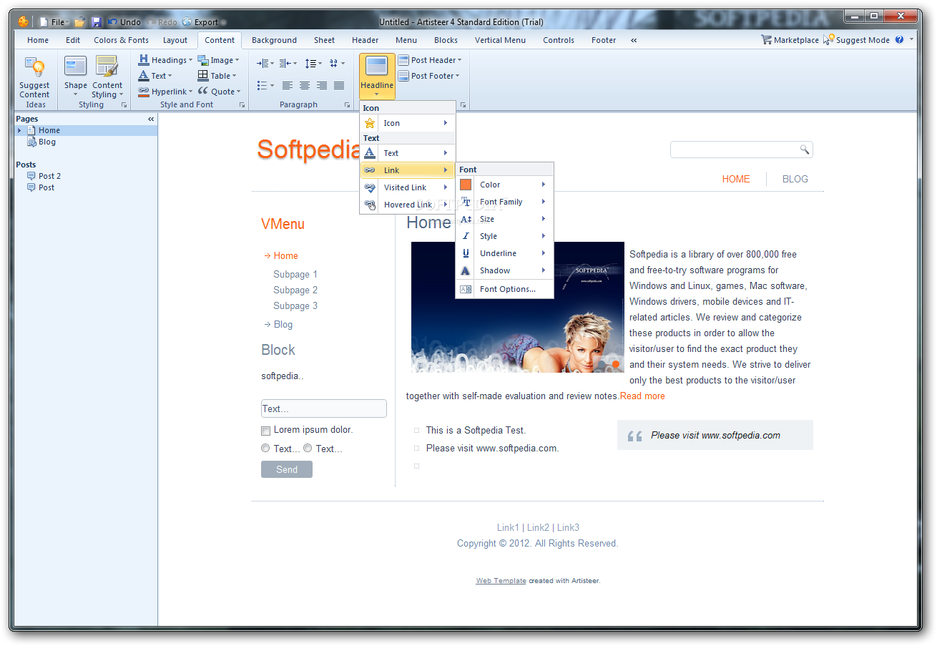Increase paragraph indent icon
Screen dimensions: 937x646
(265, 63)
